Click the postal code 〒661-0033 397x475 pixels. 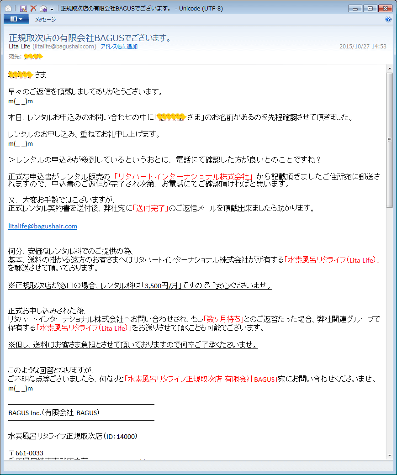26,453
